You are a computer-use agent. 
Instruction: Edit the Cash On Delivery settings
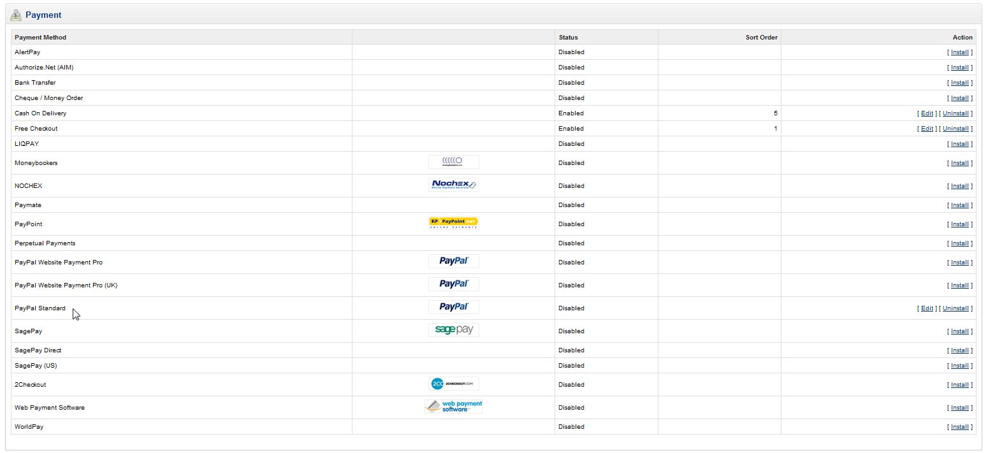[x=927, y=113]
